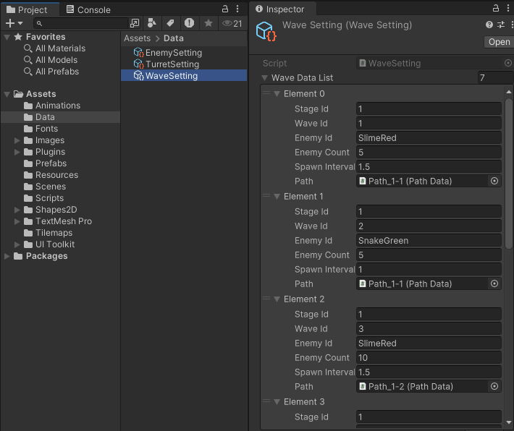Toggle the Project panel lock
514x431 pixels.
(x=225, y=9)
